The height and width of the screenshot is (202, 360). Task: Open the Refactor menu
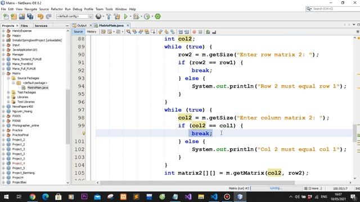(x=57, y=9)
